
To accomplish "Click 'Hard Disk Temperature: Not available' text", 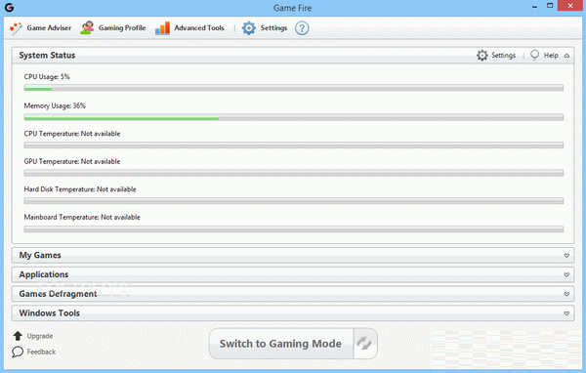I will (80, 189).
